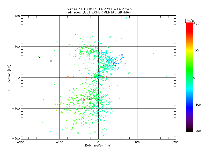This screenshot has width=207, height=155.
Task: Click the "-200" tick label on the E-W axis
Action: 21,142
